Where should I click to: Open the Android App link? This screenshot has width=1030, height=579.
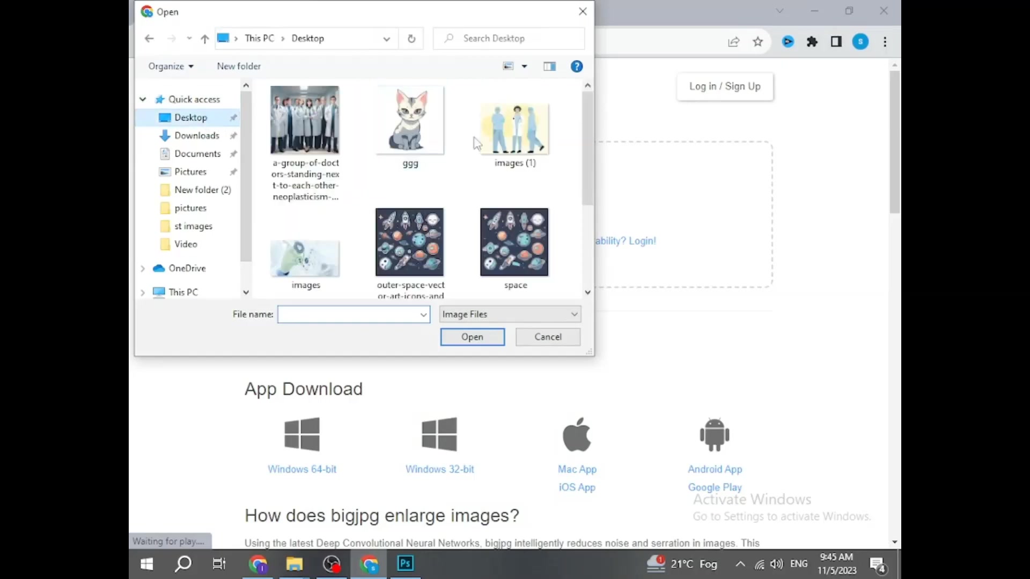tap(715, 469)
